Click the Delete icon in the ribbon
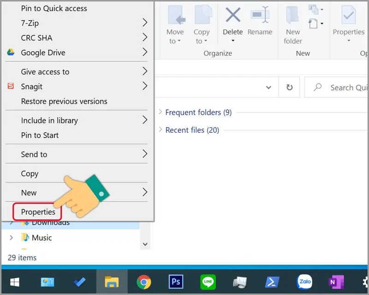This screenshot has height=295, width=369. [232, 17]
